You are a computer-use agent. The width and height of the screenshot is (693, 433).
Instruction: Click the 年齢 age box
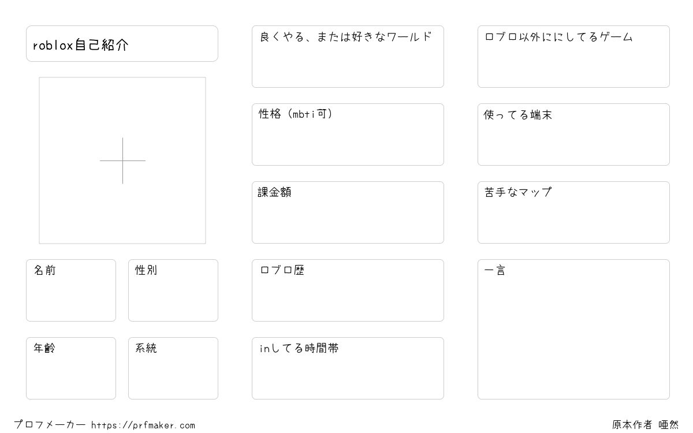(x=71, y=368)
